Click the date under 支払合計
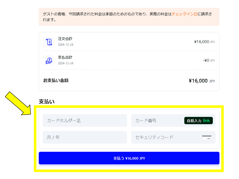Screen dimensions: 239x179 pyautogui.click(x=66, y=63)
